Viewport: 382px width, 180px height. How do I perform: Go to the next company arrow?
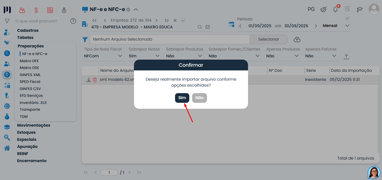tap(156, 20)
